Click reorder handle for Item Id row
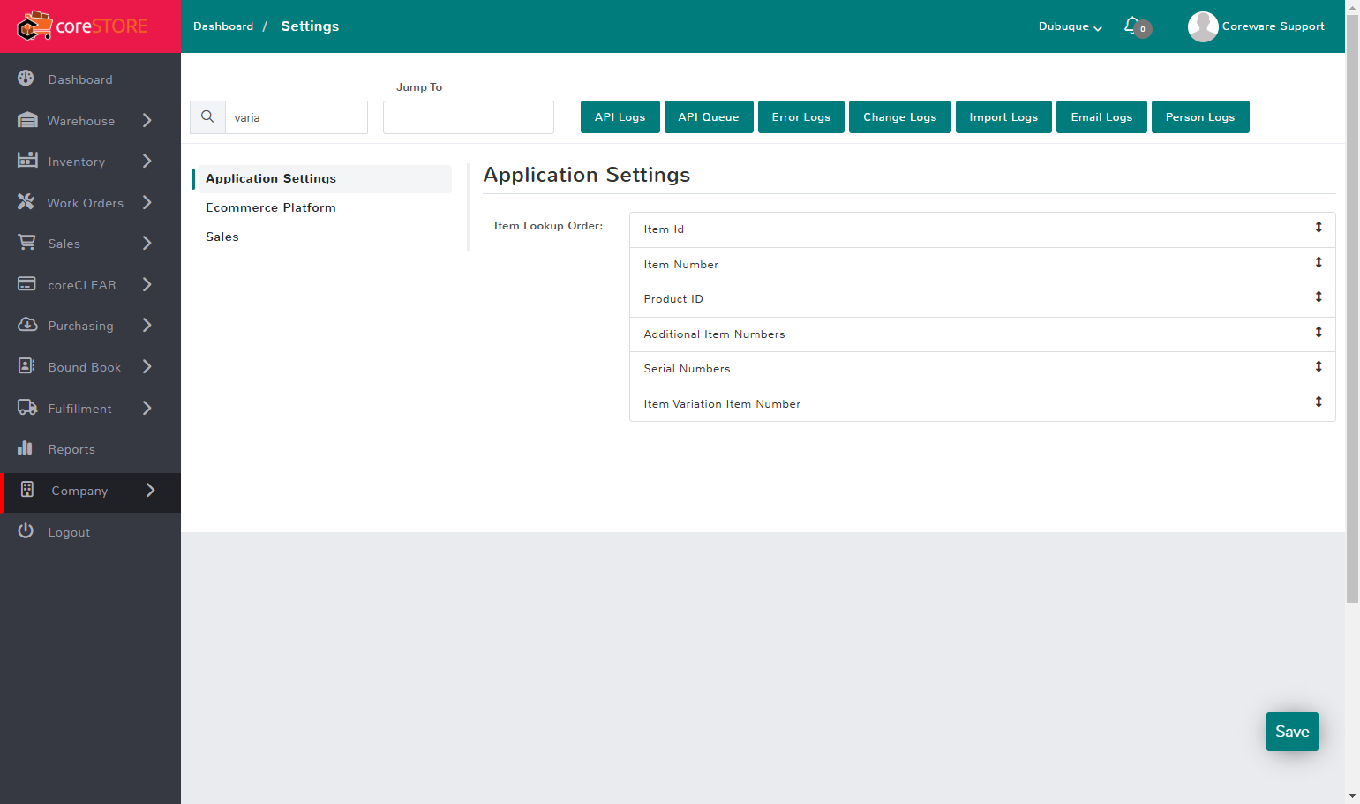Viewport: 1360px width, 804px height. pos(1319,228)
